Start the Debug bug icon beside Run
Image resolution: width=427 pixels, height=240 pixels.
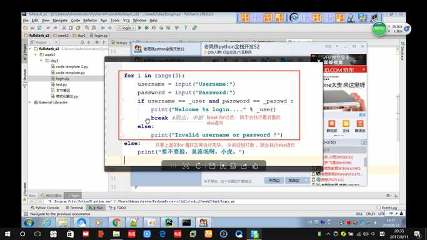[x=146, y=27]
